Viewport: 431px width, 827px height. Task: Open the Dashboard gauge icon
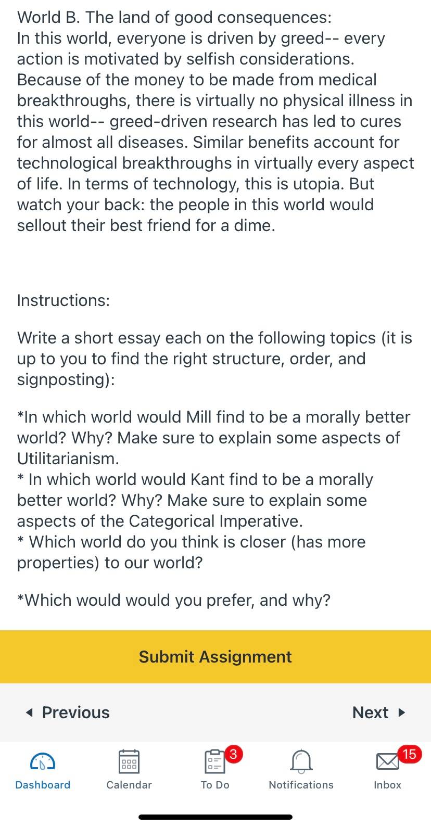[x=43, y=762]
